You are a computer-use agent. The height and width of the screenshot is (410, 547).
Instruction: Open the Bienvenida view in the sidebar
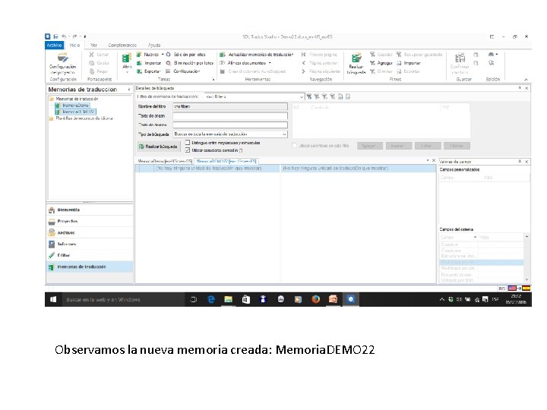click(x=90, y=210)
